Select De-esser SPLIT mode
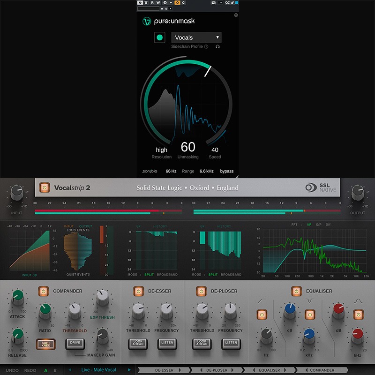 [149, 275]
